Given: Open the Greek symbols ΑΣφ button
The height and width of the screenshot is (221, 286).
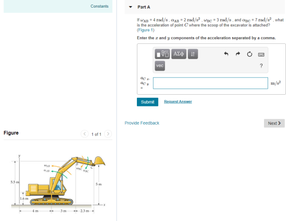Looking at the screenshot, I should (x=179, y=54).
